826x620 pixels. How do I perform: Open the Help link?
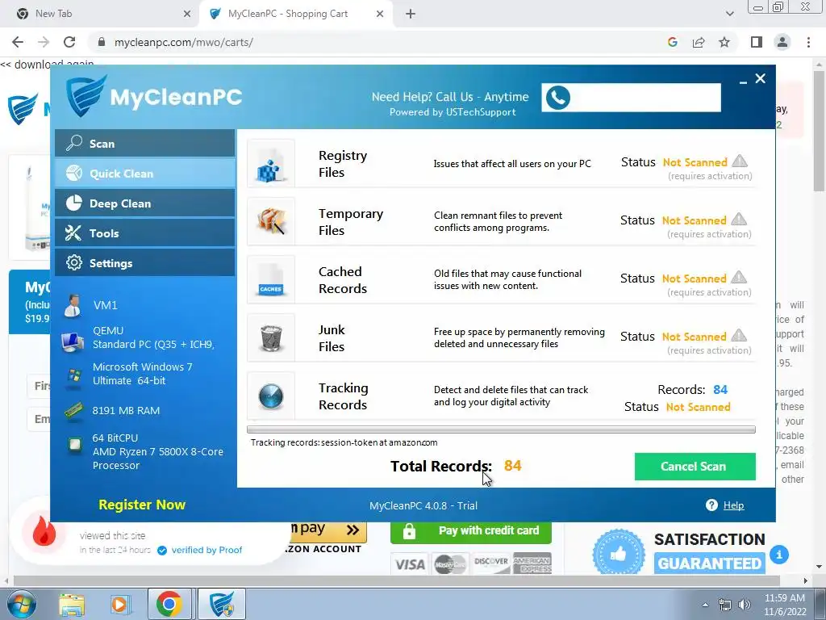[733, 505]
